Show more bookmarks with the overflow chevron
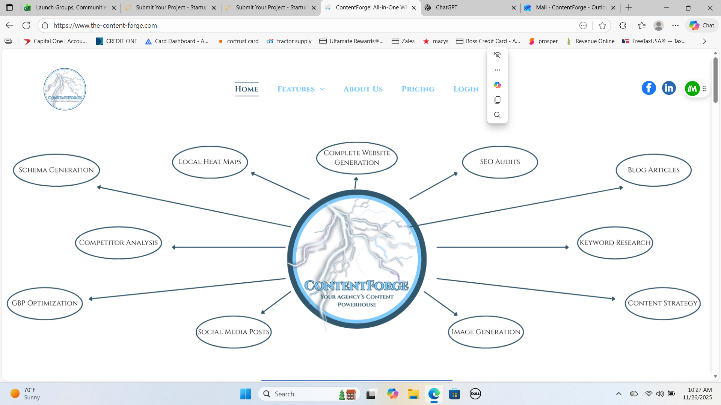The image size is (721, 405). coord(704,41)
